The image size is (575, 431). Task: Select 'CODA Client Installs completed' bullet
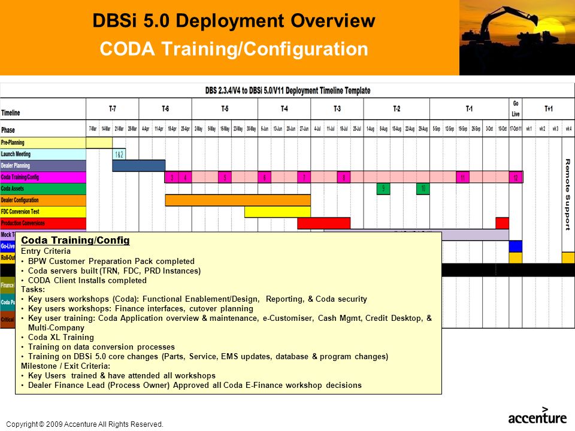87,280
